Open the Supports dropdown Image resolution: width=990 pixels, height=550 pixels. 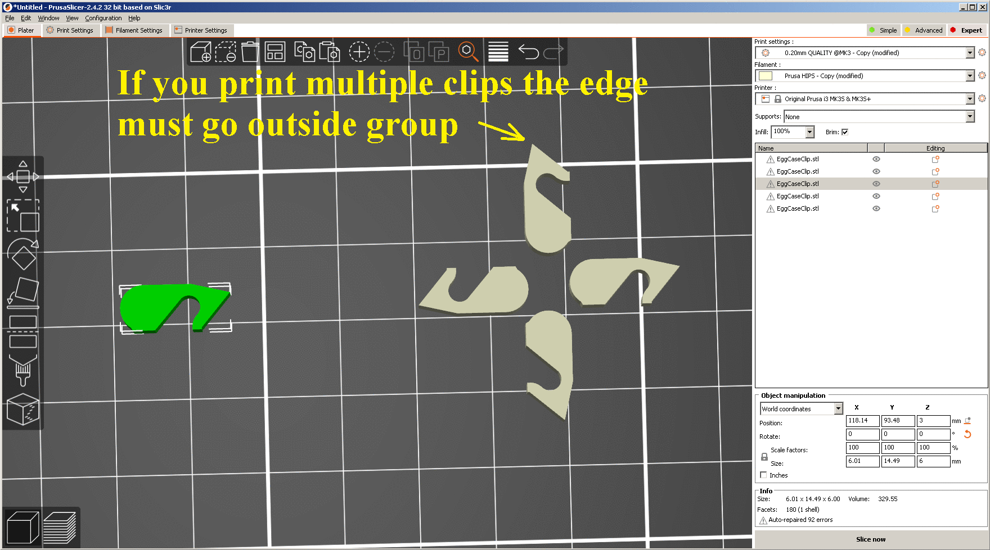[x=970, y=117]
